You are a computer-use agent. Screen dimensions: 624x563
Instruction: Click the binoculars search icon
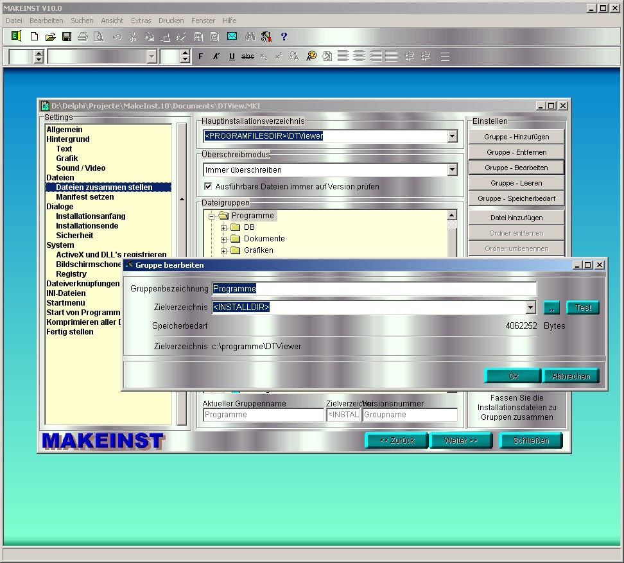(x=250, y=37)
